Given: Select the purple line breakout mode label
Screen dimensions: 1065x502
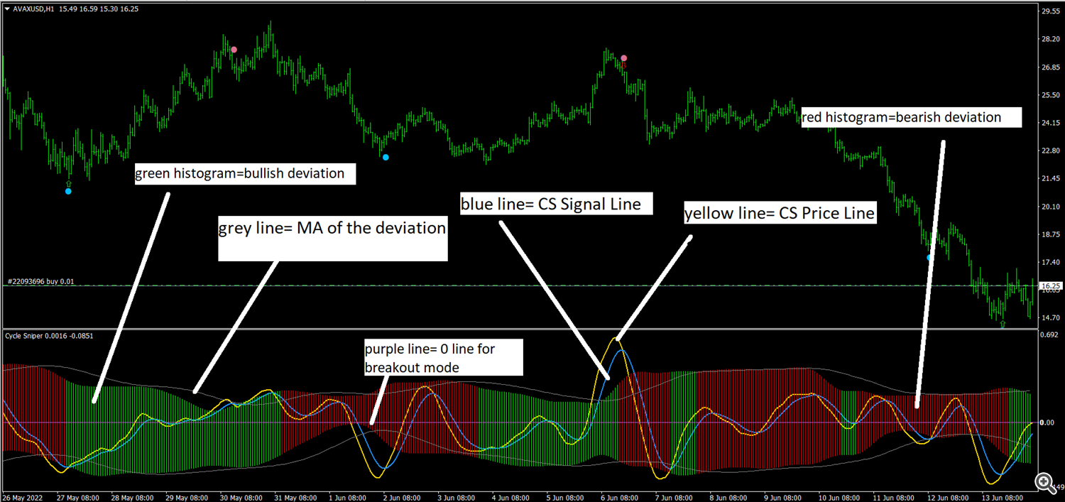Looking at the screenshot, I should click(x=442, y=356).
